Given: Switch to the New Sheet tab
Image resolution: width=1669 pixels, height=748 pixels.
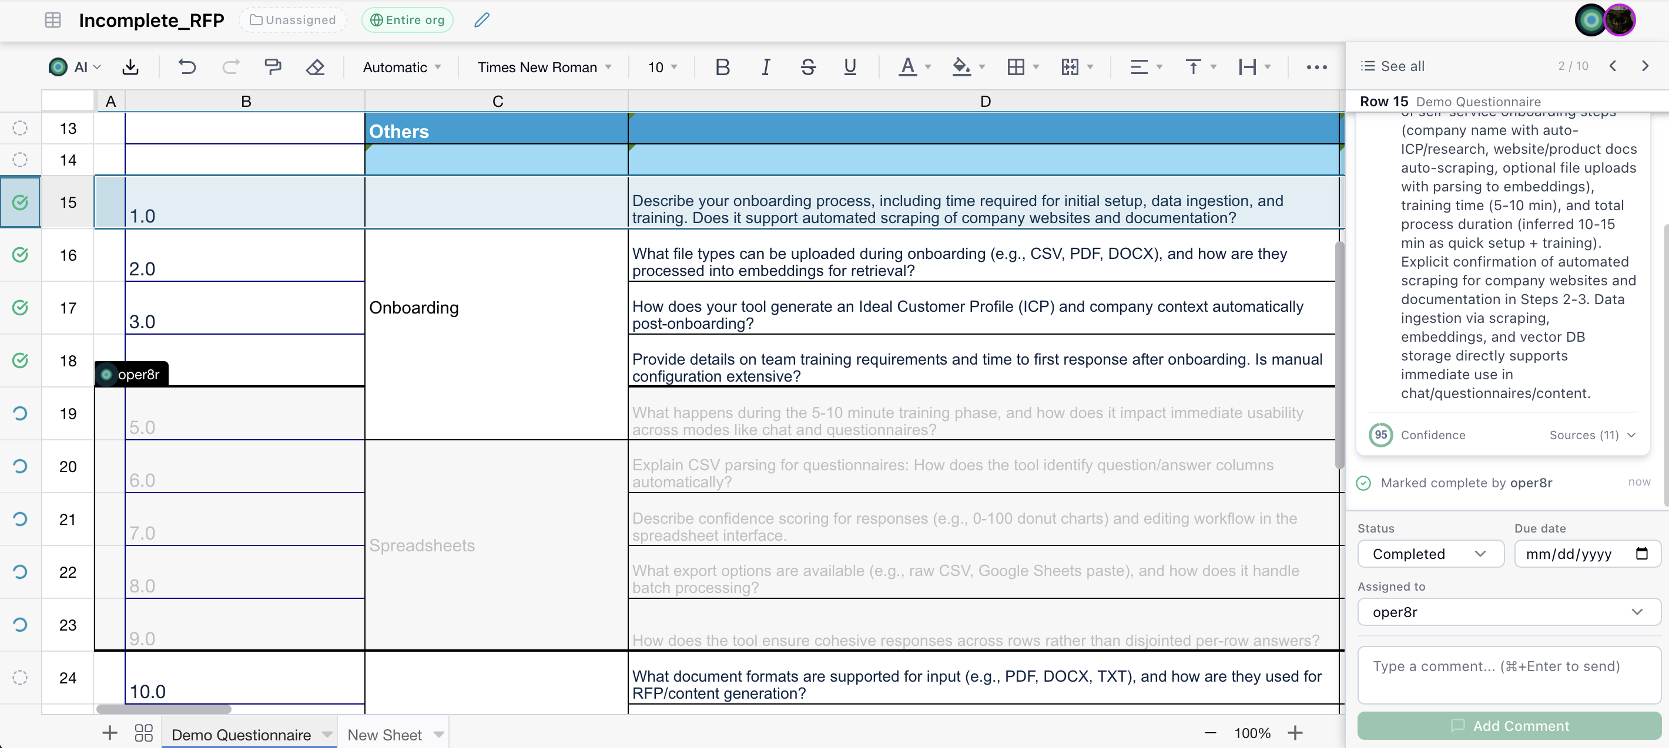Looking at the screenshot, I should point(384,734).
